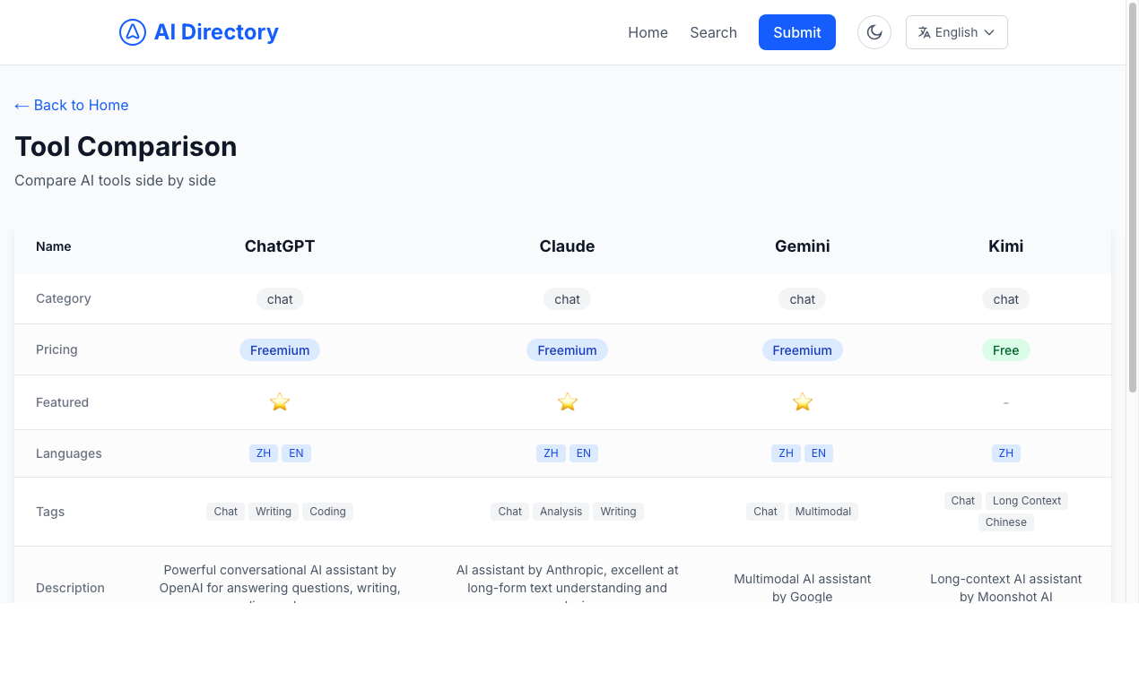Click Gemini's Multimodal tag chip
Viewport: 1139px width, 681px height.
tap(823, 511)
